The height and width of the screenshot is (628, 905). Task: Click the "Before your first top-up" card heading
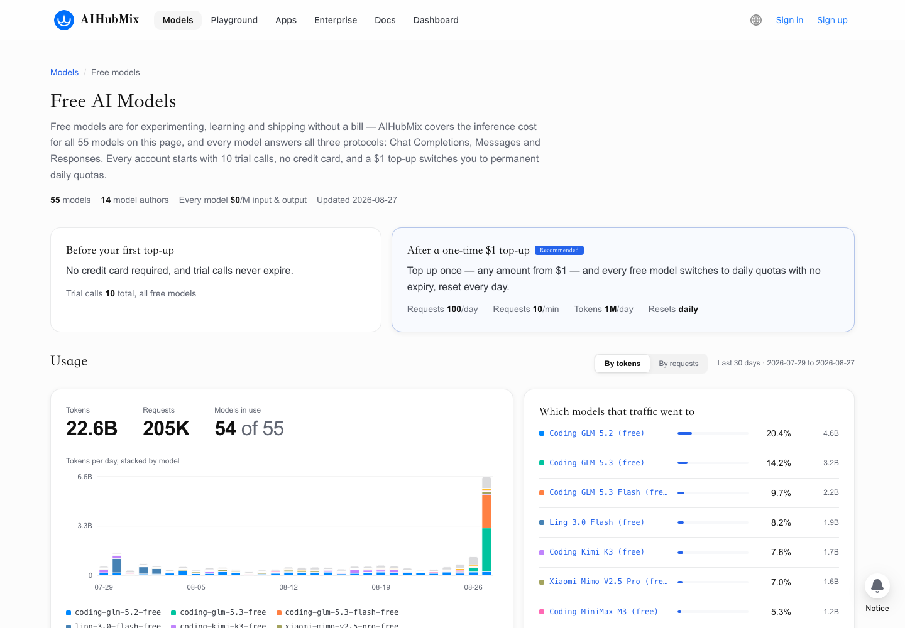pyautogui.click(x=120, y=250)
